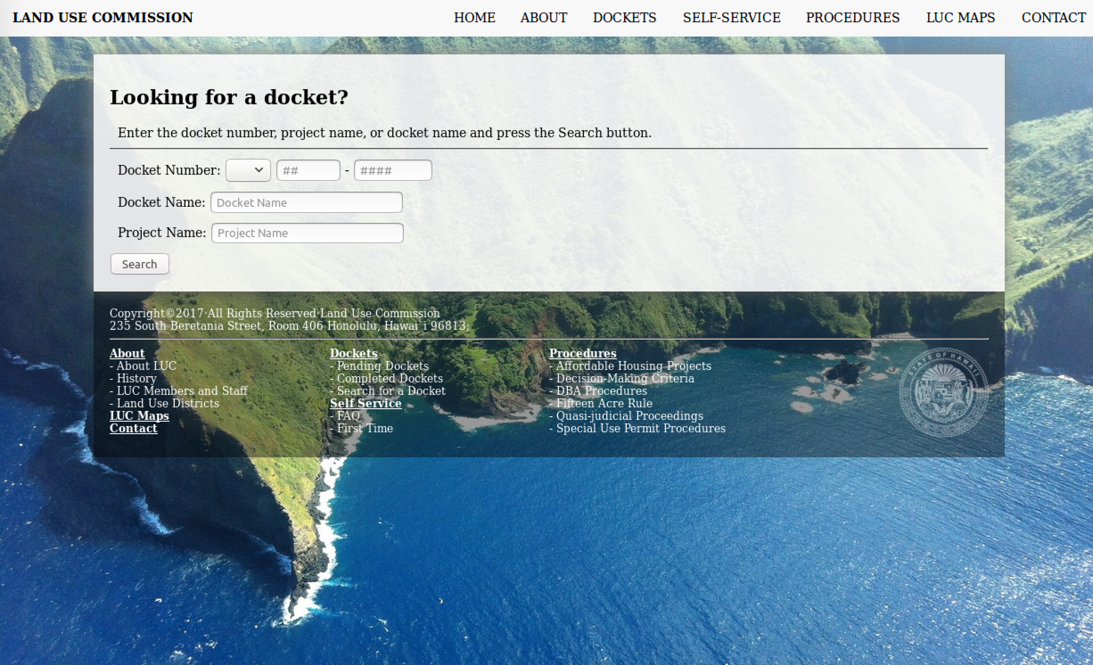Go to SELF-SERVICE in top navigation
Viewport: 1093px width, 665px height.
[731, 18]
